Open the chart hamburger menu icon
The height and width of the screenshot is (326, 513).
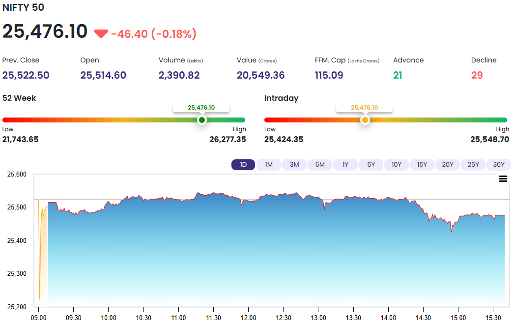click(503, 178)
